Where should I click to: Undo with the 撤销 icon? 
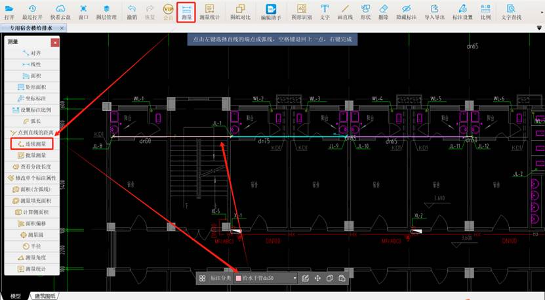[132, 12]
